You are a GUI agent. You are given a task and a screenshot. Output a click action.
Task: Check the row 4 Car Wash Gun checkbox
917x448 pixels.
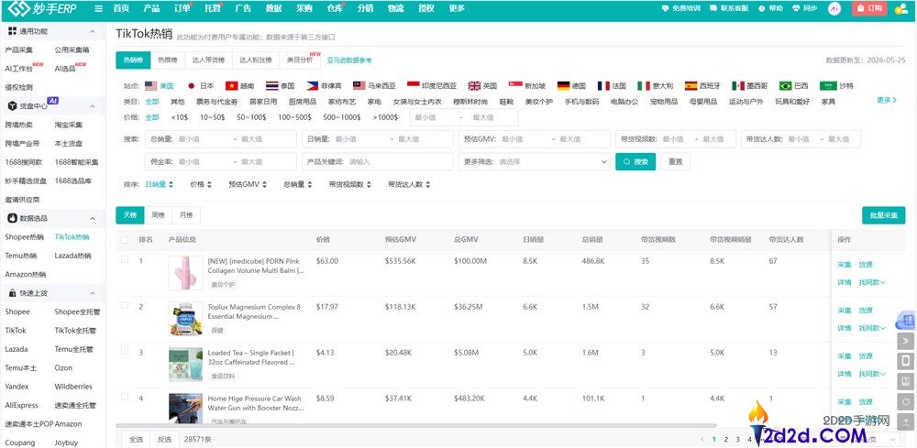point(125,398)
